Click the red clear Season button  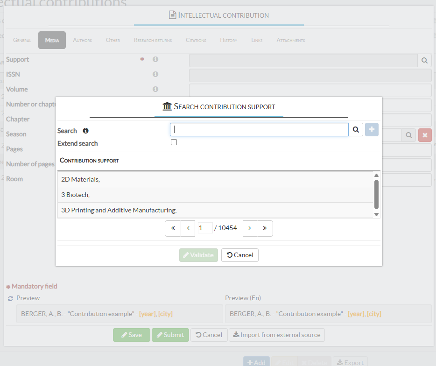coord(425,135)
